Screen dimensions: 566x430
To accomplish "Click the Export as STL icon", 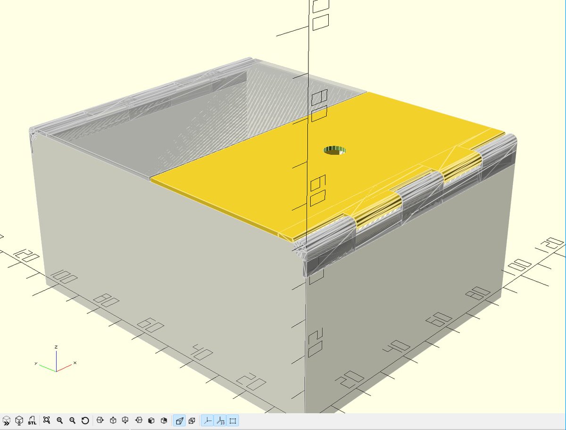I will (32, 421).
